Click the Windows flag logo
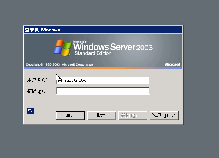This screenshot has width=219, height=158. point(62,48)
